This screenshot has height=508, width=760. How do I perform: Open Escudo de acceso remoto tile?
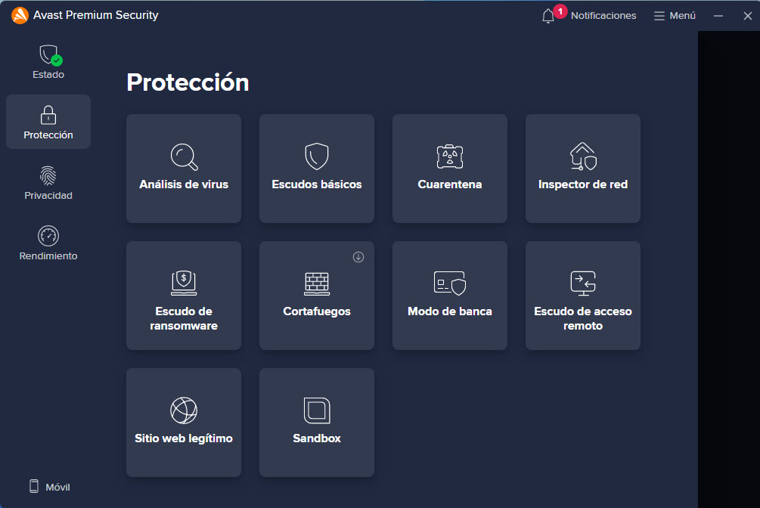[582, 296]
